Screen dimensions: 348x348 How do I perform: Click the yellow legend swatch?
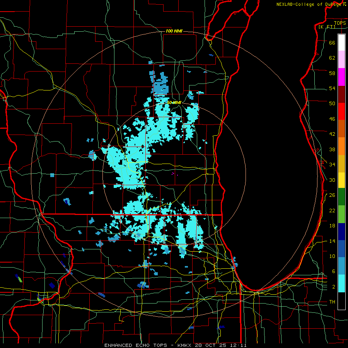tap(341, 180)
